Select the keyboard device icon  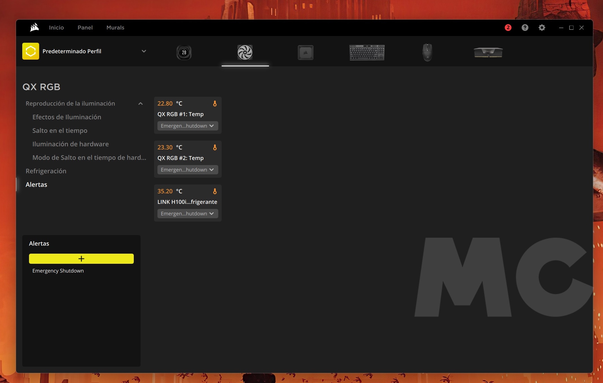click(367, 52)
